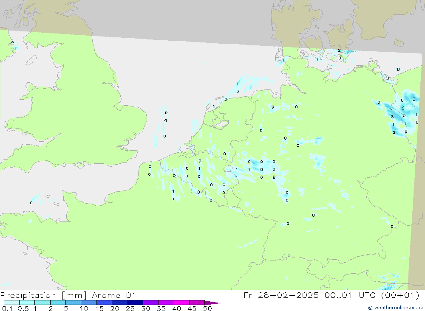Click the '10' legend scale label
Image resolution: width=425 pixels, height=311 pixels.
(84, 308)
